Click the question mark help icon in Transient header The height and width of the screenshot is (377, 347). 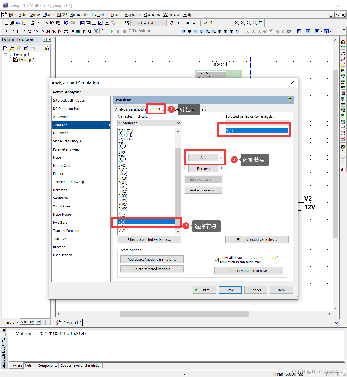[x=289, y=99]
